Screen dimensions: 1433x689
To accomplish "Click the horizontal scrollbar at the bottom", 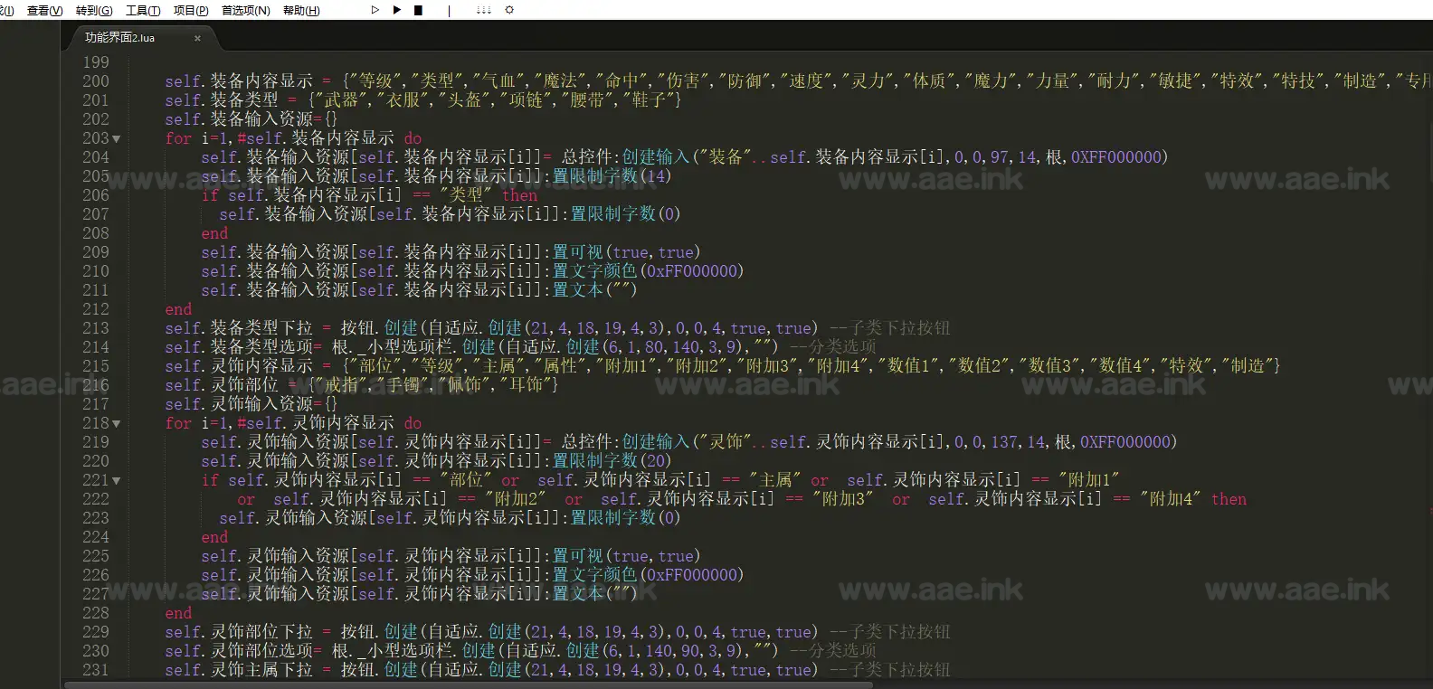I will (x=469, y=684).
